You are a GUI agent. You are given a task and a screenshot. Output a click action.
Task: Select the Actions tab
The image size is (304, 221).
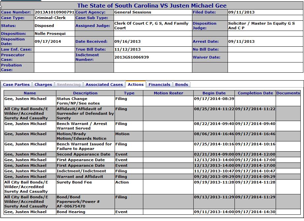pos(135,85)
